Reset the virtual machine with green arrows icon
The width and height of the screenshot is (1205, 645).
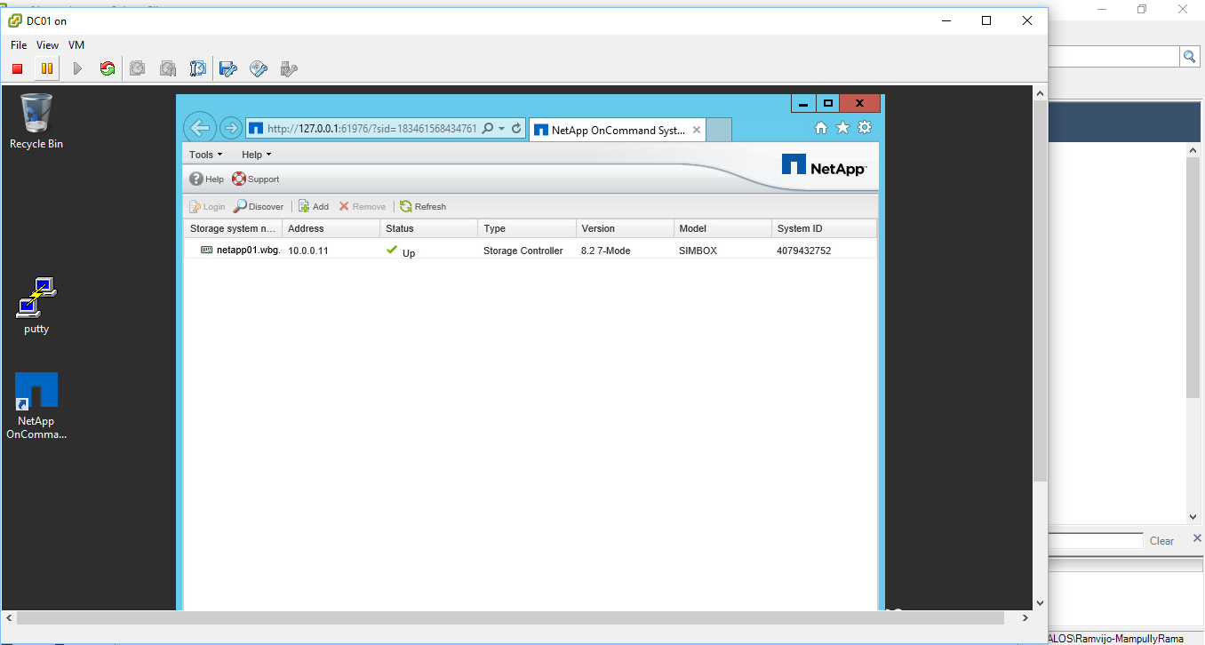pyautogui.click(x=107, y=68)
